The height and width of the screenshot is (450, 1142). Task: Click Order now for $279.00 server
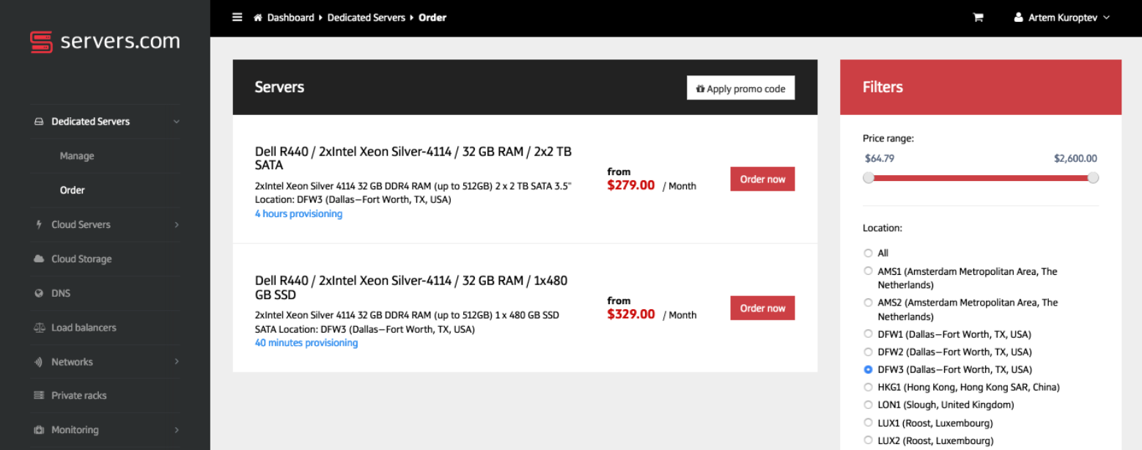tap(762, 179)
